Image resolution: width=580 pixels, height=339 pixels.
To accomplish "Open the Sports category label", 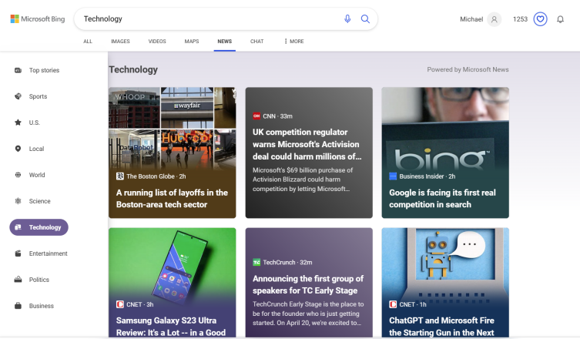I will coord(38,96).
